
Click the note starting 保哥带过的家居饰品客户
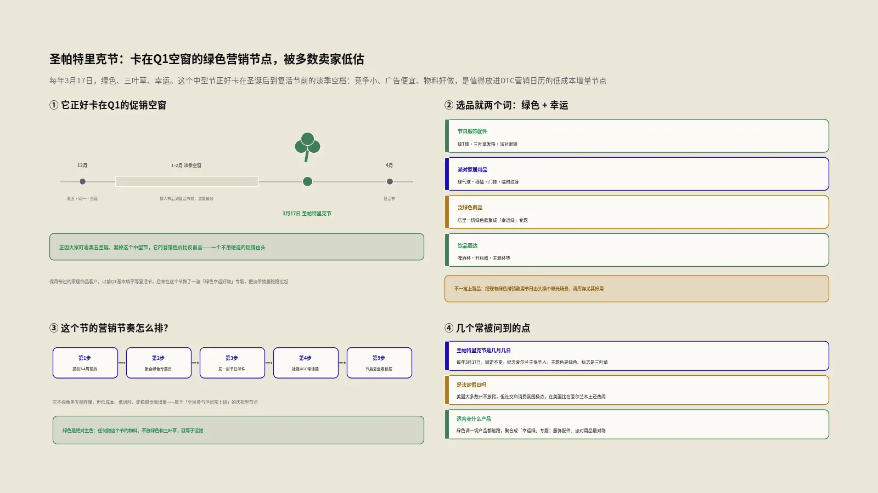click(x=168, y=282)
